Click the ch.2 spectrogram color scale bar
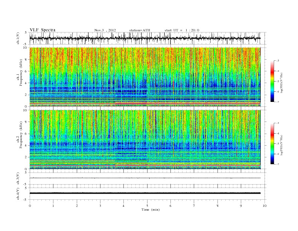298x231 pixels. click(x=272, y=143)
